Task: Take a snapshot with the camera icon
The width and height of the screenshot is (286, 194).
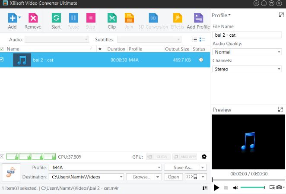Action: click(279, 187)
